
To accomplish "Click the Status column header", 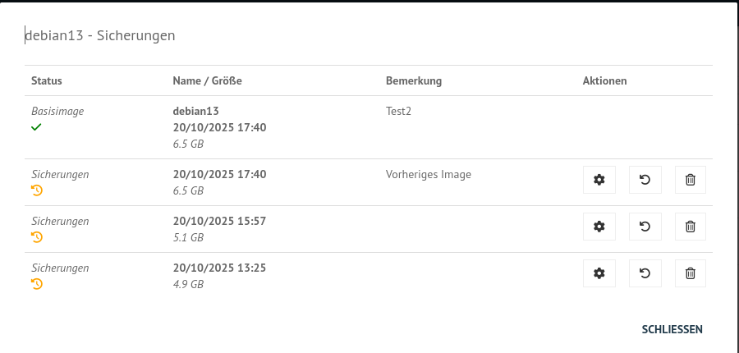I will click(x=47, y=80).
